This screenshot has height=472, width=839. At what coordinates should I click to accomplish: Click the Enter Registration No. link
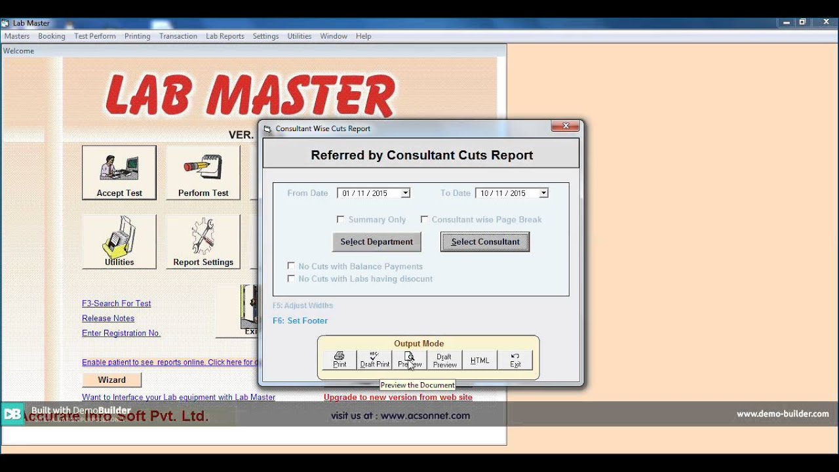[x=121, y=333]
